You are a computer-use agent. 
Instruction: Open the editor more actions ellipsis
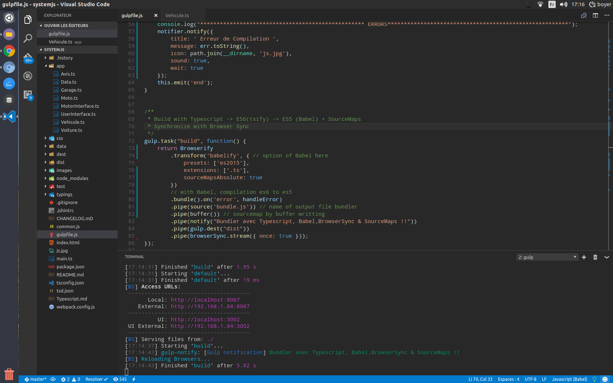[607, 15]
